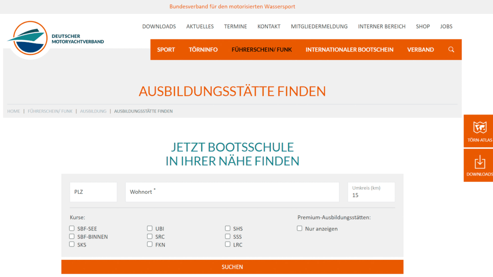Click the SUCHEN button
493x277 pixels.
[232, 267]
